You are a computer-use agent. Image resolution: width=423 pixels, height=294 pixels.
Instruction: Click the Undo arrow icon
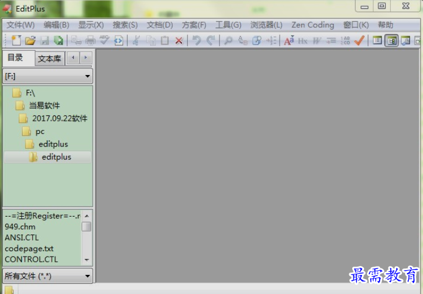[196, 40]
